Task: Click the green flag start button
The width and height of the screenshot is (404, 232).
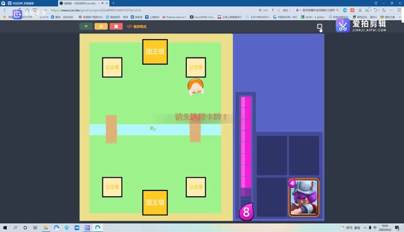Action: click(x=86, y=26)
